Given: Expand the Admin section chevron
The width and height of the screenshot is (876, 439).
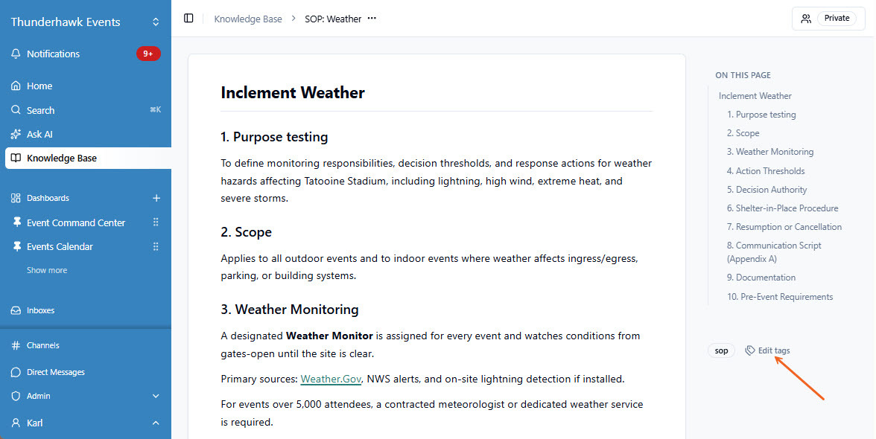Looking at the screenshot, I should (156, 396).
